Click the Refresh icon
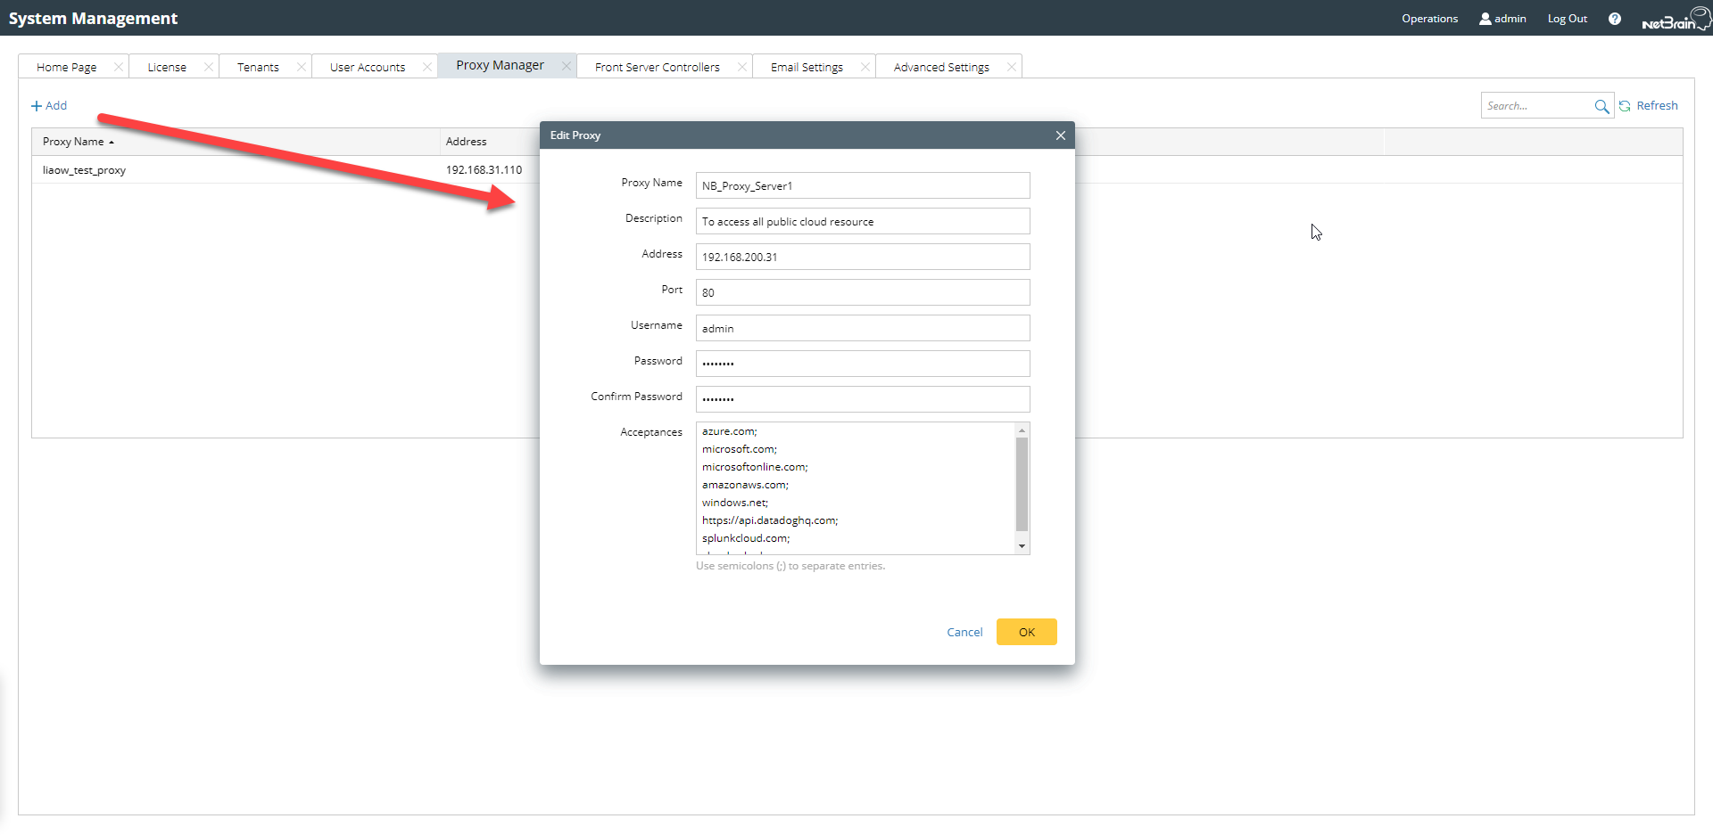 1625,106
